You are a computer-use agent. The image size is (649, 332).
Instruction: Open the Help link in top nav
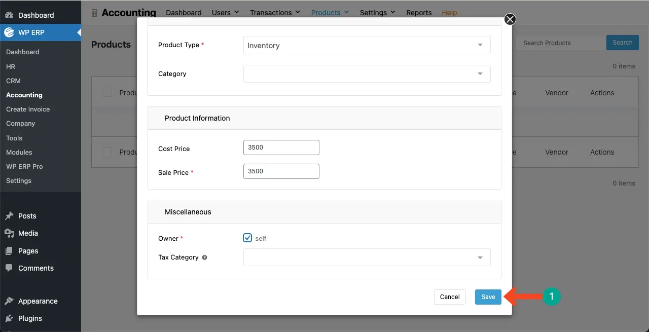449,13
